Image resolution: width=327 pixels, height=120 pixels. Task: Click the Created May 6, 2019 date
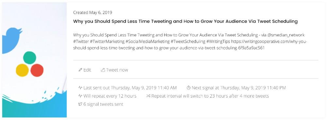click(x=93, y=12)
